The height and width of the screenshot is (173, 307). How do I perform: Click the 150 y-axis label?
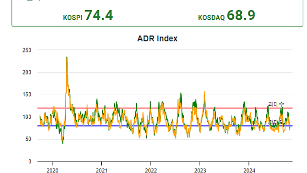coord(27,95)
